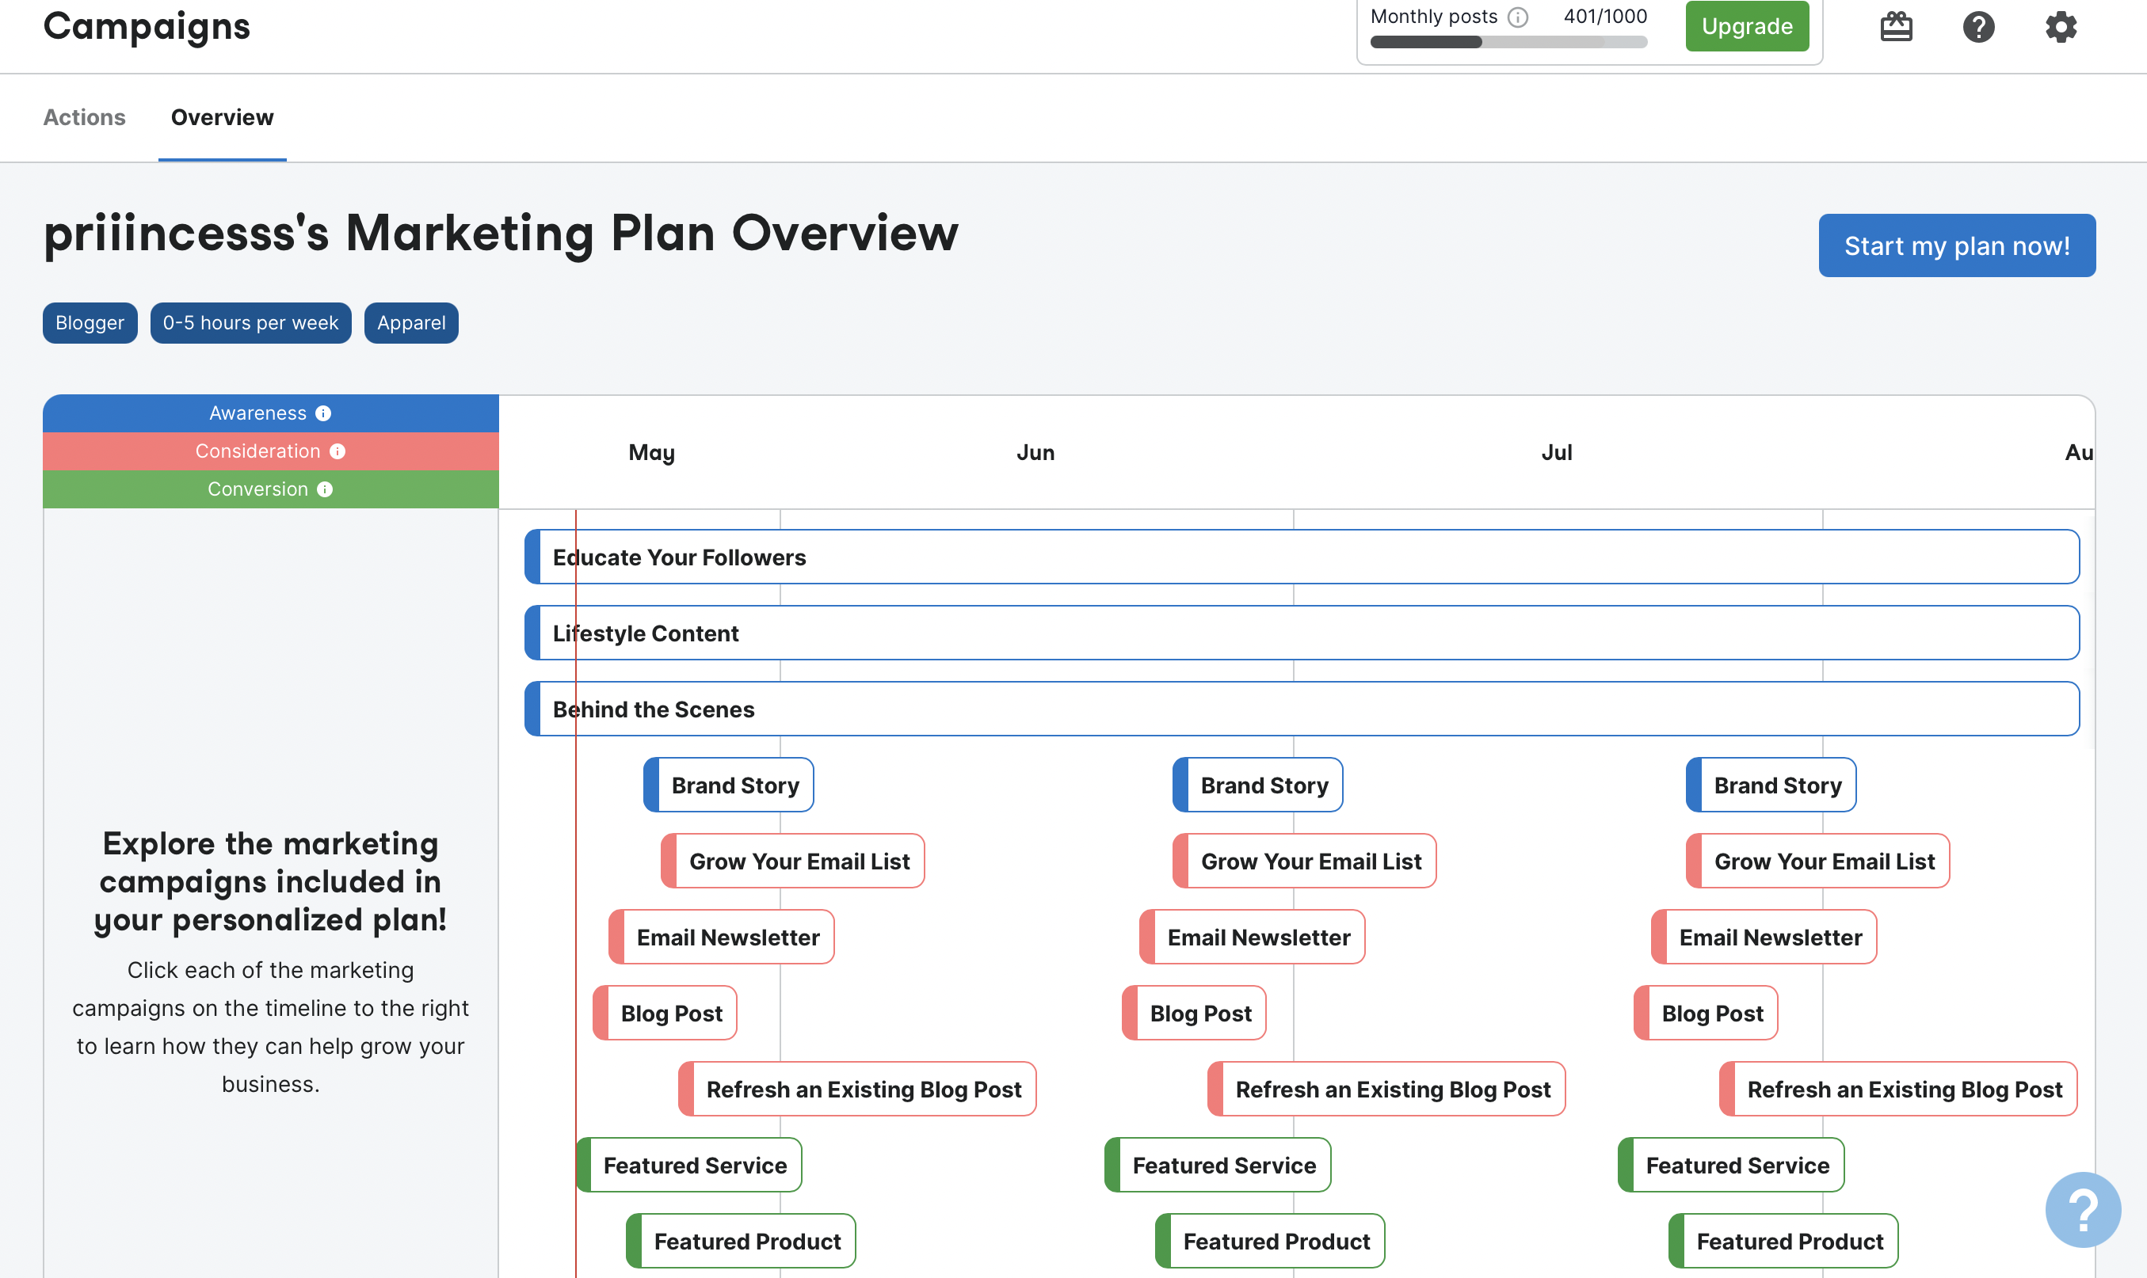This screenshot has width=2147, height=1278.
Task: Click the Awareness info icon
Action: [323, 413]
